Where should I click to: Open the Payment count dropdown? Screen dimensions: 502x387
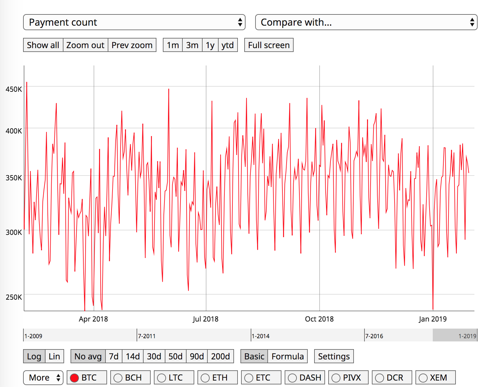[134, 22]
